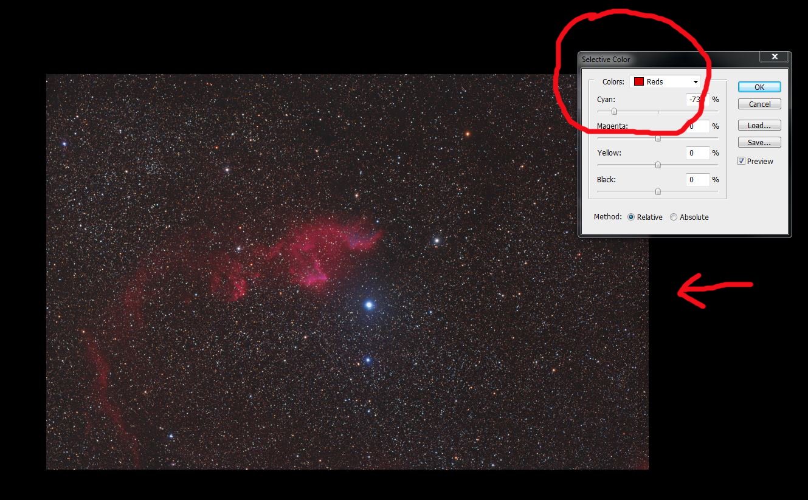Select the Absolute method radio button
The image size is (808, 500).
(x=674, y=217)
